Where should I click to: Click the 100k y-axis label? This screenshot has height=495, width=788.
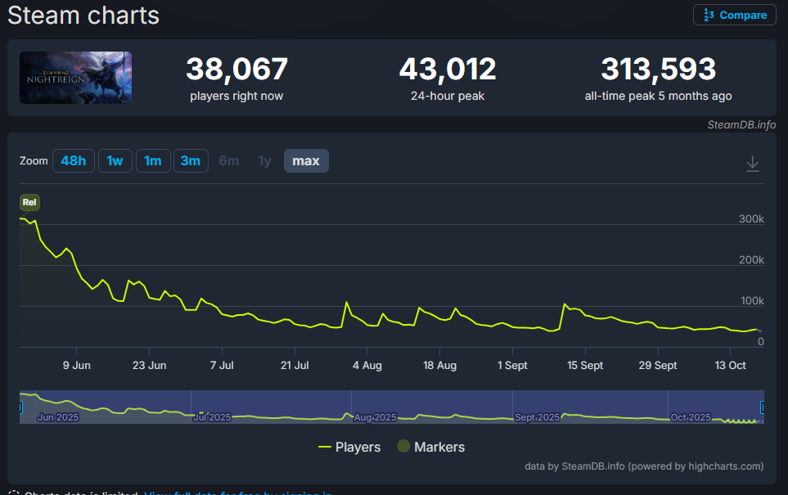[x=752, y=300]
